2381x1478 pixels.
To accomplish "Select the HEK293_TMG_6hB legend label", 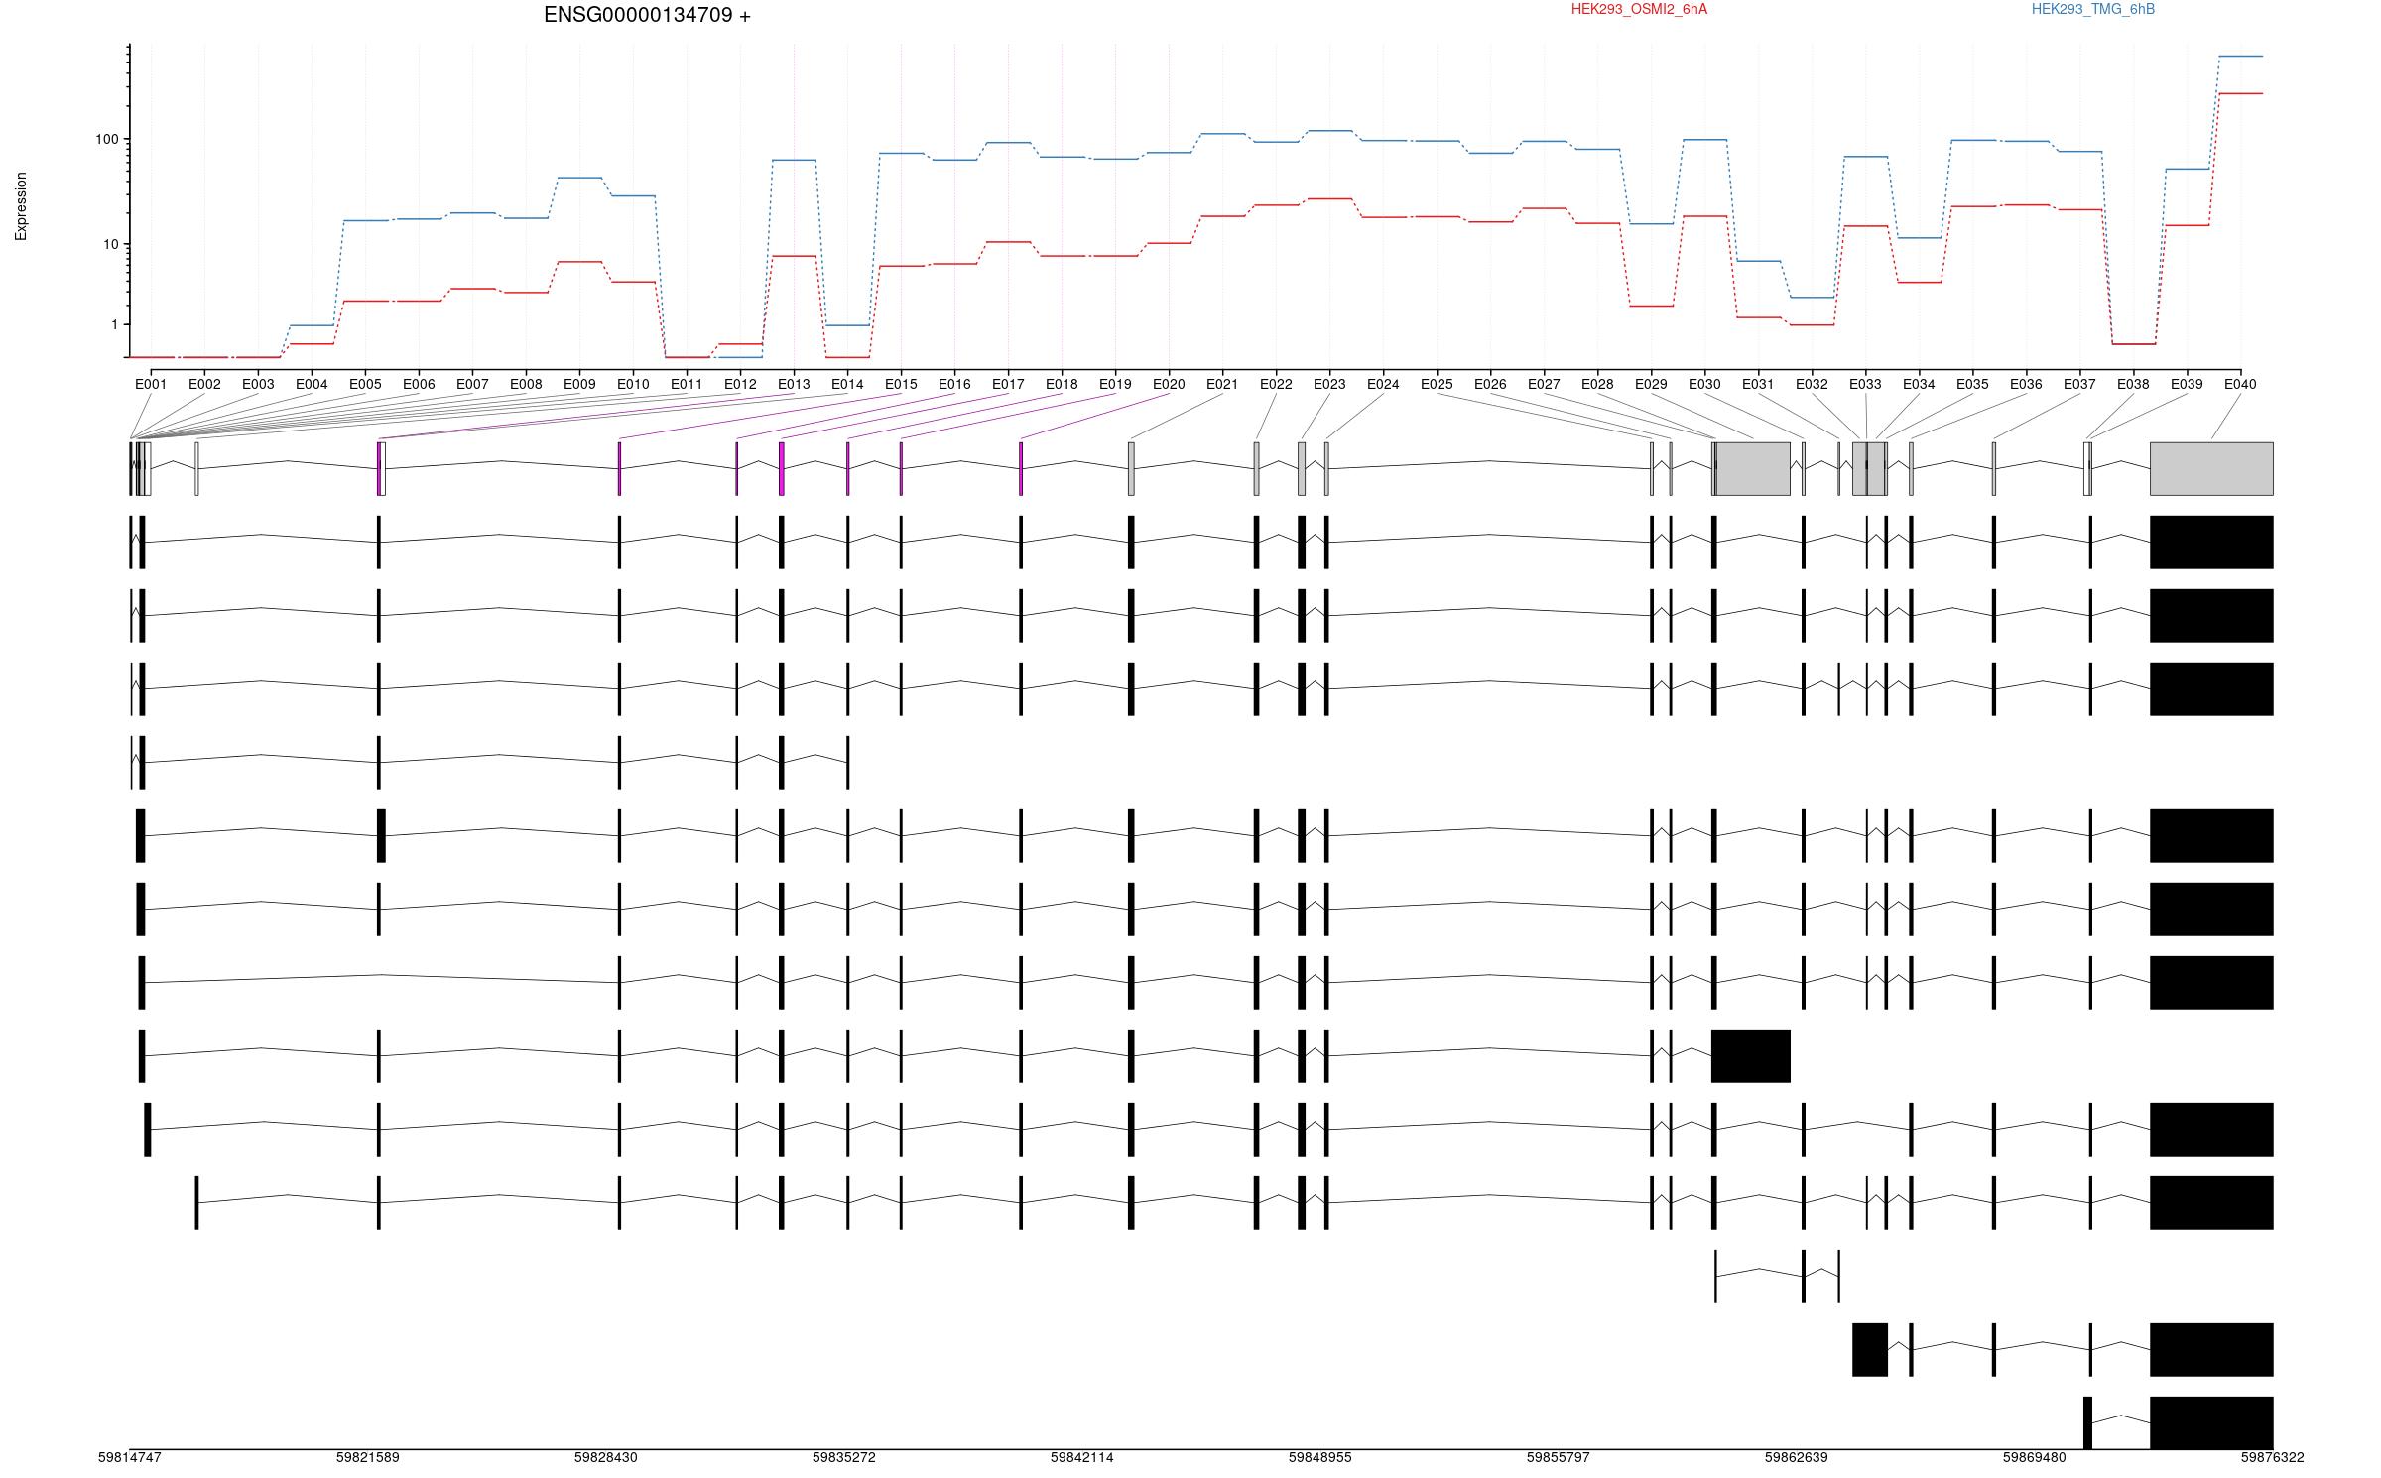I will (x=2092, y=9).
